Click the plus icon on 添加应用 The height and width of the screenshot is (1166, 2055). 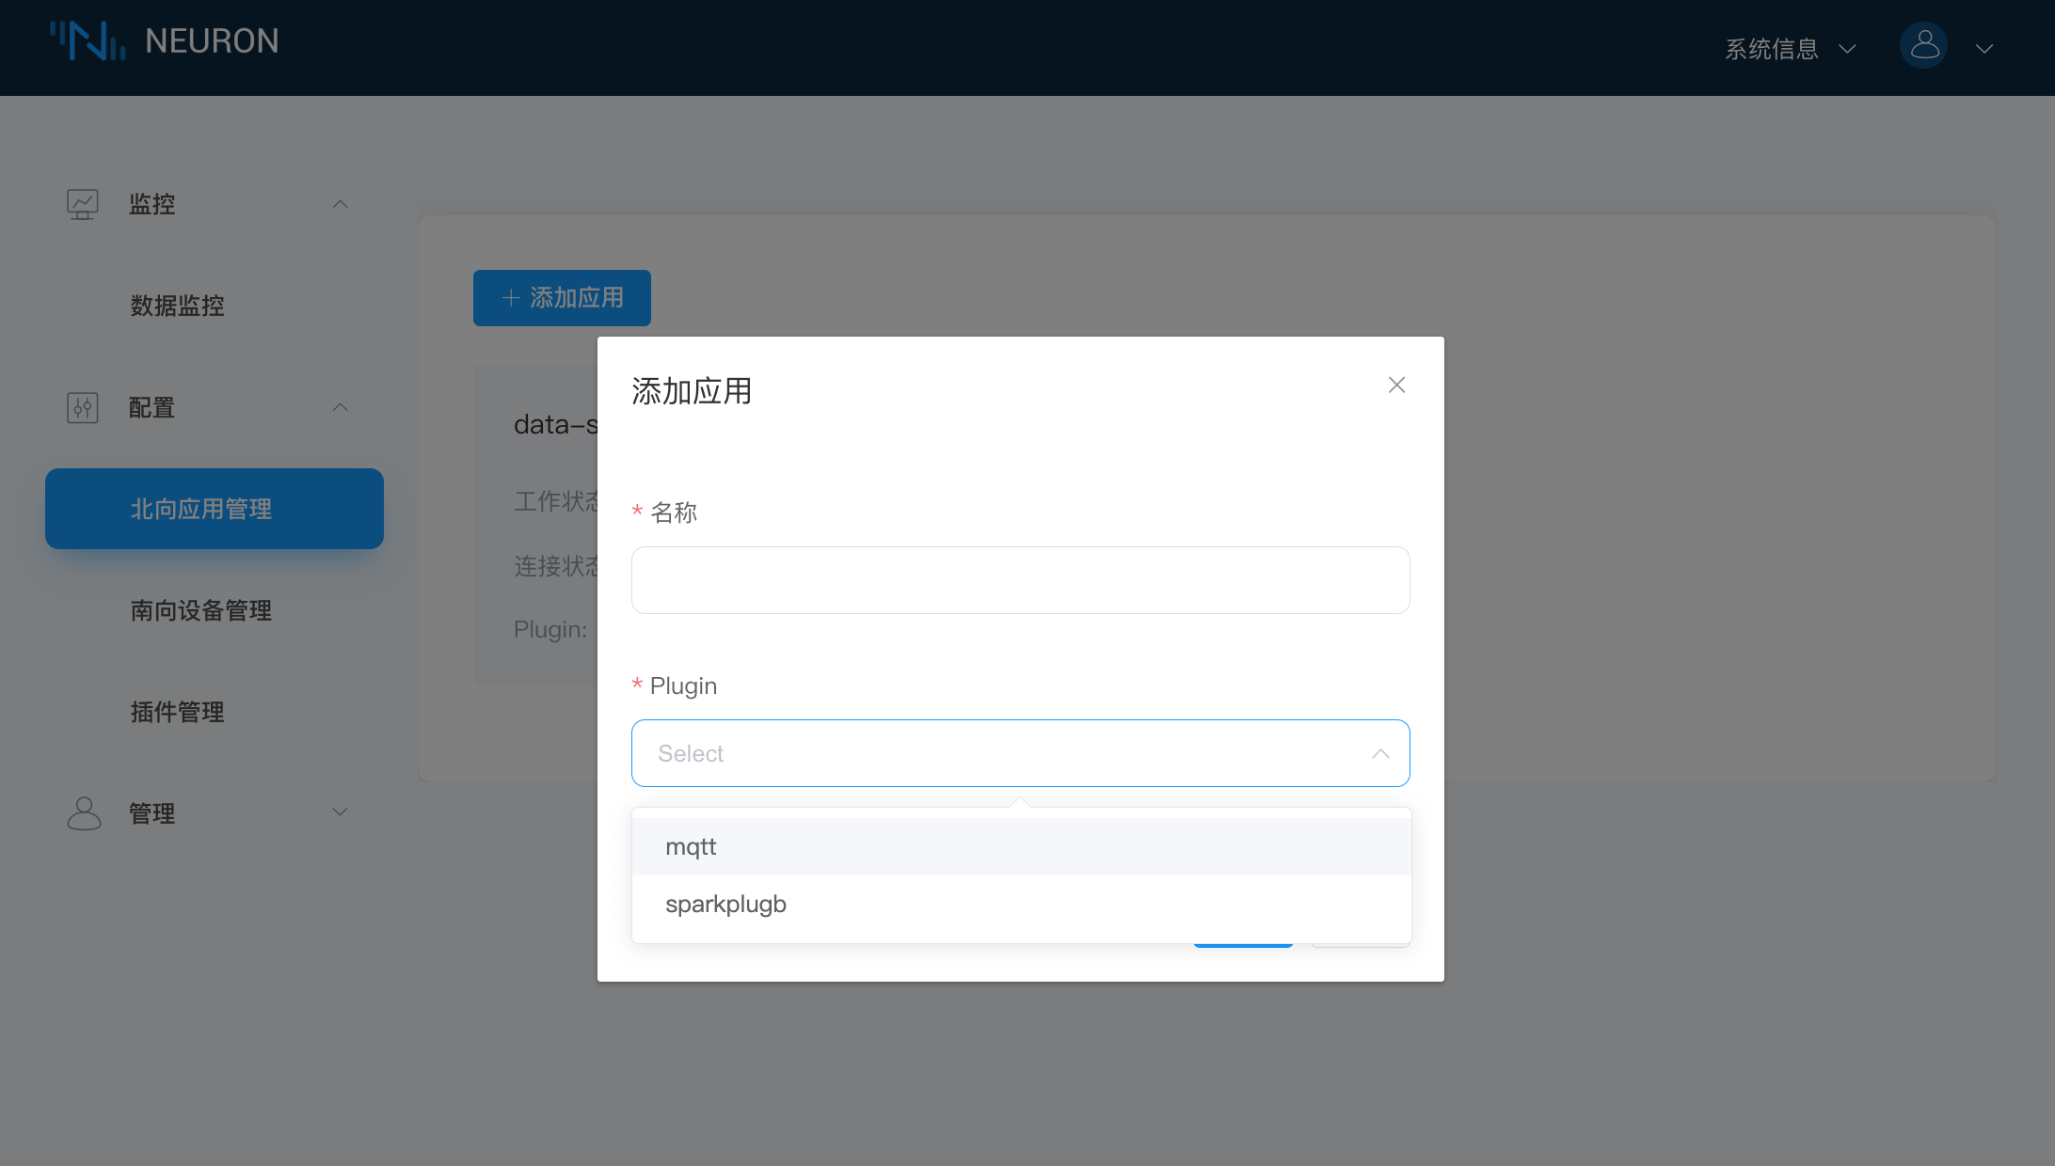click(511, 298)
